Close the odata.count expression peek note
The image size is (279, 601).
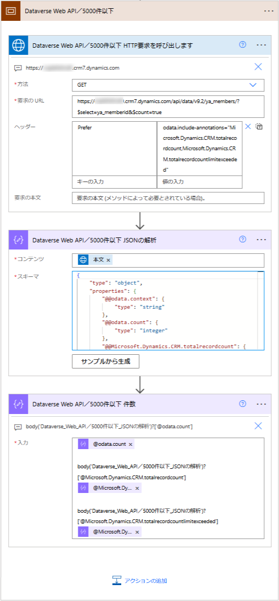258,426
